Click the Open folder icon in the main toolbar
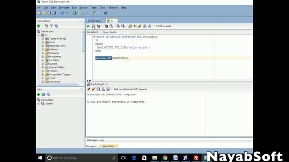 44,13
